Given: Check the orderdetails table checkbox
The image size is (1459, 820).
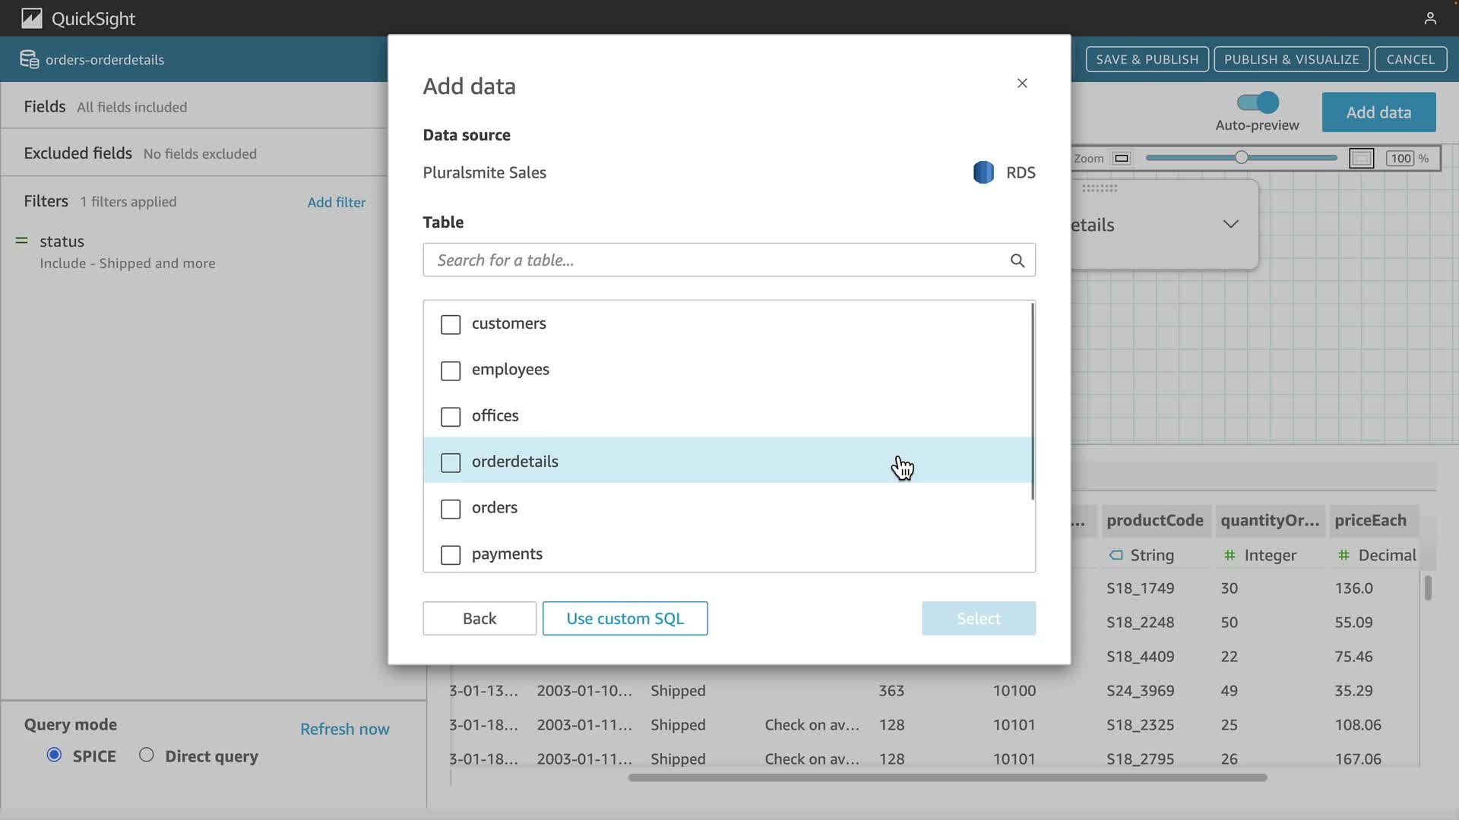Looking at the screenshot, I should pos(451,462).
